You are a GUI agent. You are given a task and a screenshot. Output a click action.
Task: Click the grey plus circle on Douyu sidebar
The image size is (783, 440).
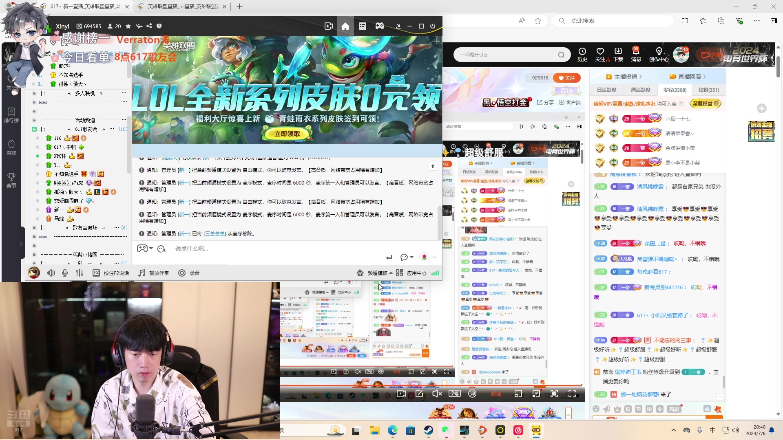[x=761, y=108]
